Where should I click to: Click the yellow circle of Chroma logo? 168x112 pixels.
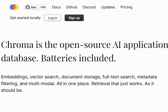(x=17, y=7)
